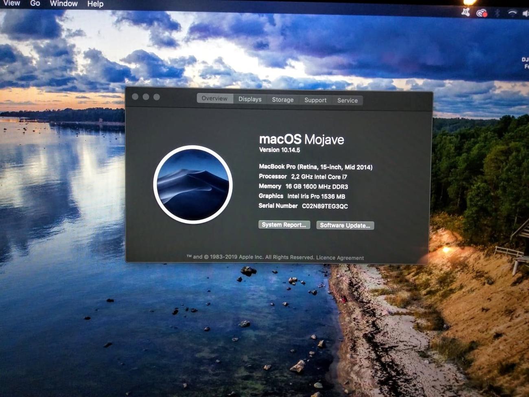The height and width of the screenshot is (397, 529).
Task: Click the macOS Mojave dune logo
Action: [193, 184]
